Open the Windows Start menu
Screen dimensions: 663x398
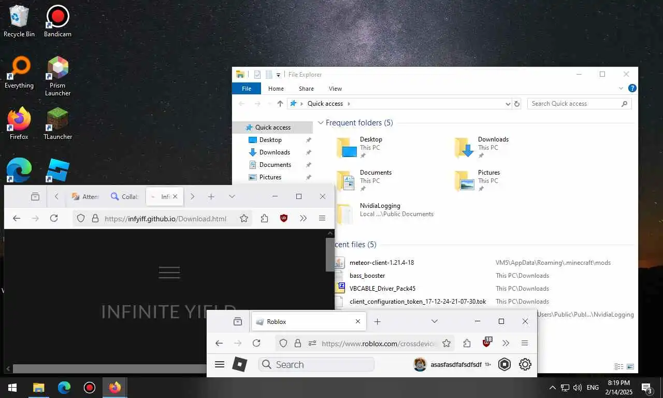(12, 388)
